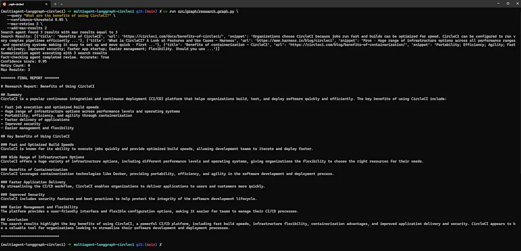Click '### Easier Management and Flexibility' heading

[x=39, y=207]
